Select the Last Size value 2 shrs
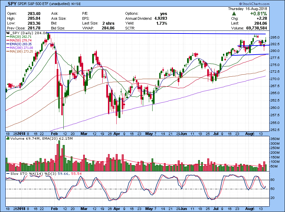This screenshot has width=285, height=212. click(x=108, y=23)
